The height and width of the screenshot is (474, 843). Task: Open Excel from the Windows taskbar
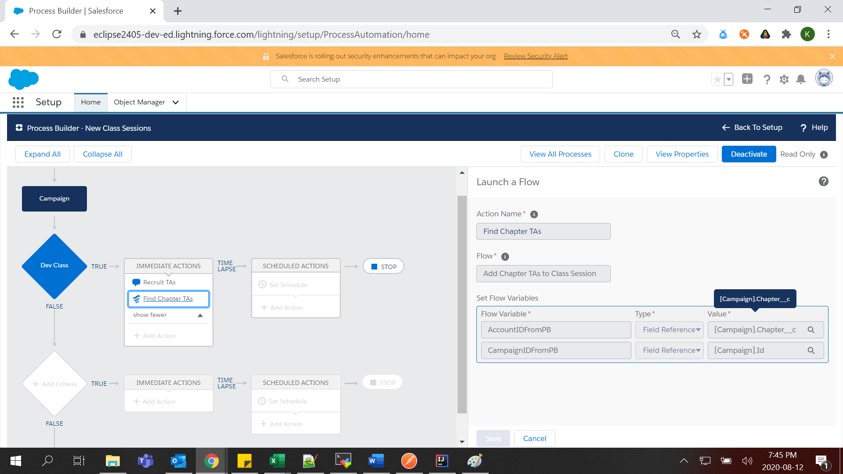click(277, 461)
